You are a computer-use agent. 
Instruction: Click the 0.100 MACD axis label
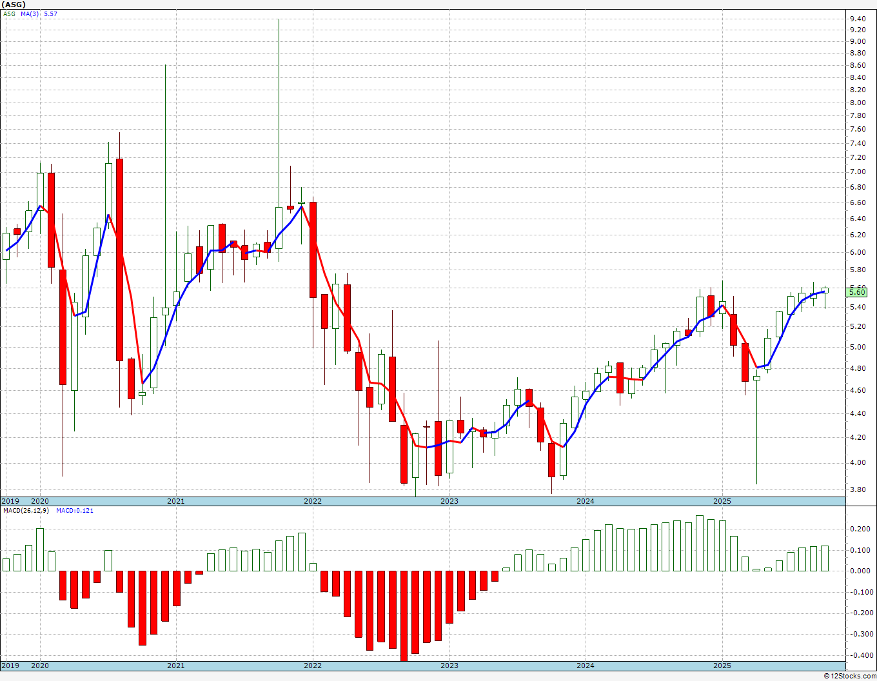click(860, 550)
